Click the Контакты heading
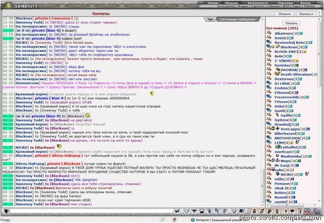The width and height of the screenshot is (324, 223). click(x=101, y=13)
